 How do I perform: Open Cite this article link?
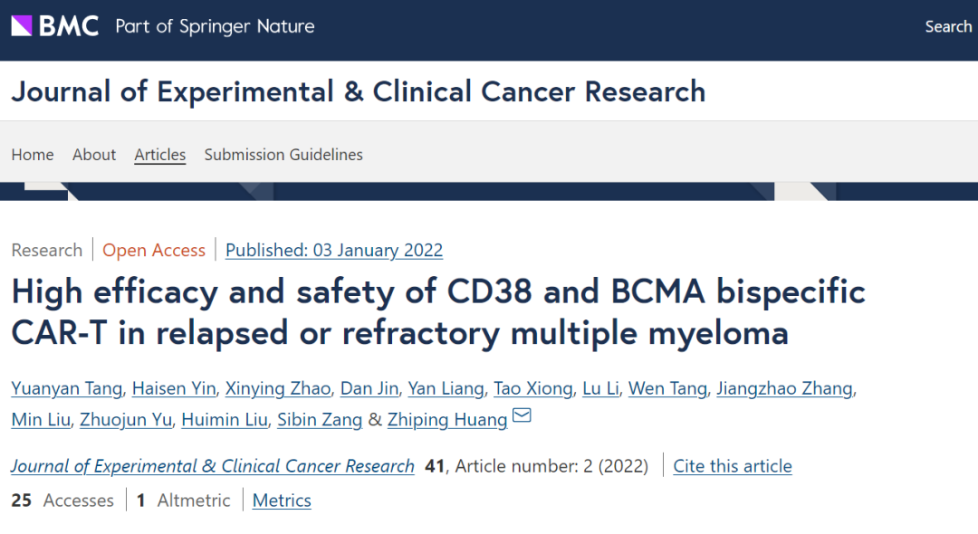(x=733, y=466)
